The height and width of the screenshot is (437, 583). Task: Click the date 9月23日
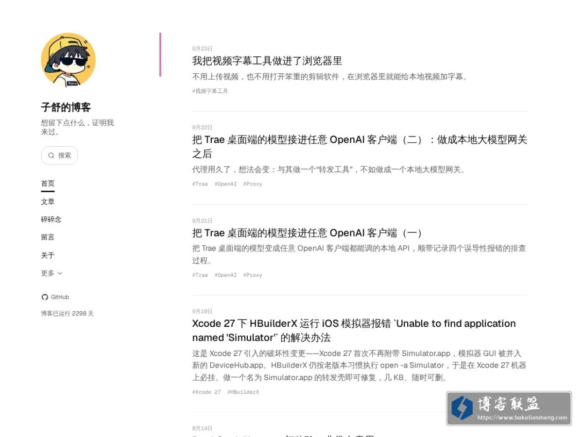pos(202,49)
